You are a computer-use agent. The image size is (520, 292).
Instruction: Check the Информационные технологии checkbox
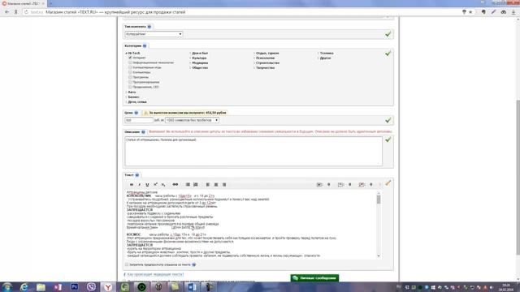click(x=130, y=62)
